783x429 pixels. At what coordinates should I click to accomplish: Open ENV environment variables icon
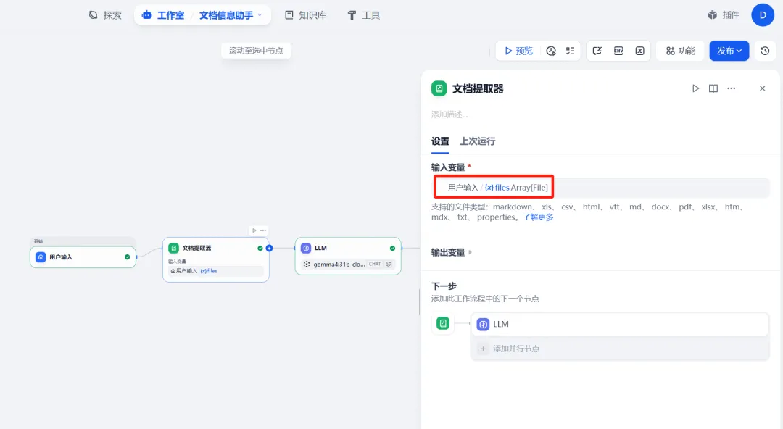[x=618, y=51]
